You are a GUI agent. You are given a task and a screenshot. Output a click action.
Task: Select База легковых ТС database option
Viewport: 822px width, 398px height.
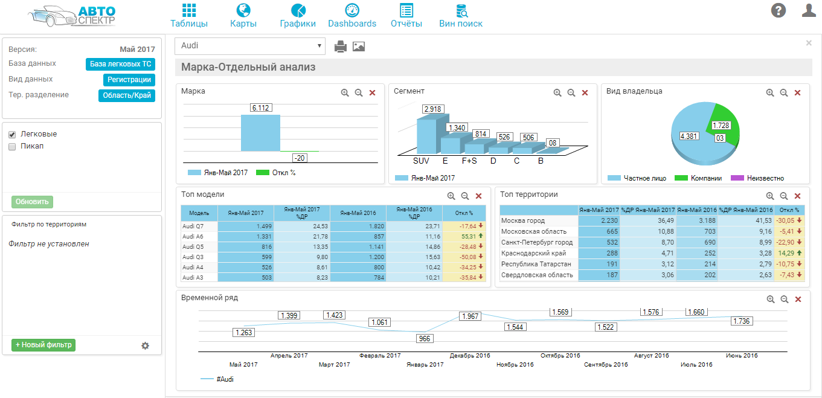pyautogui.click(x=120, y=63)
